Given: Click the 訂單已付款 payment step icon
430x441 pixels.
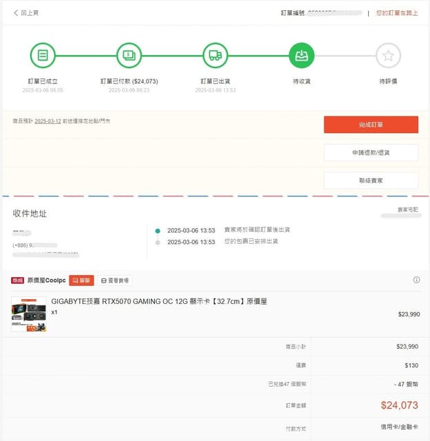Looking at the screenshot, I should pos(129,55).
